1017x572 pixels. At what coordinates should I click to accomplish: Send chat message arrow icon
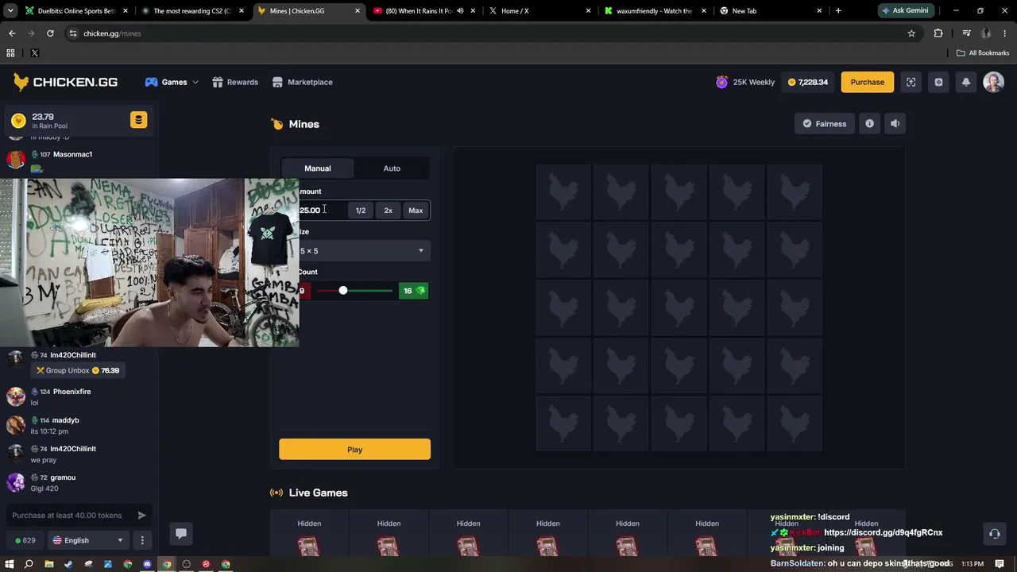141,515
